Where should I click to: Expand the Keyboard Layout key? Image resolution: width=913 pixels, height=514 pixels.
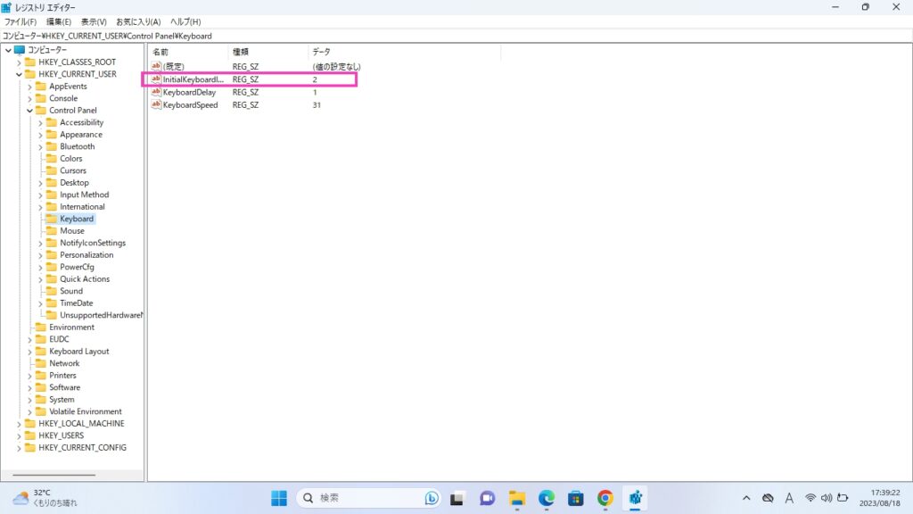29,352
